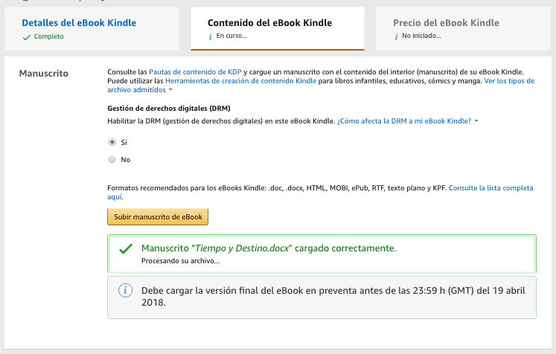Expand the admitted file types dropdown arrow
This screenshot has width=556, height=354.
pos(170,90)
